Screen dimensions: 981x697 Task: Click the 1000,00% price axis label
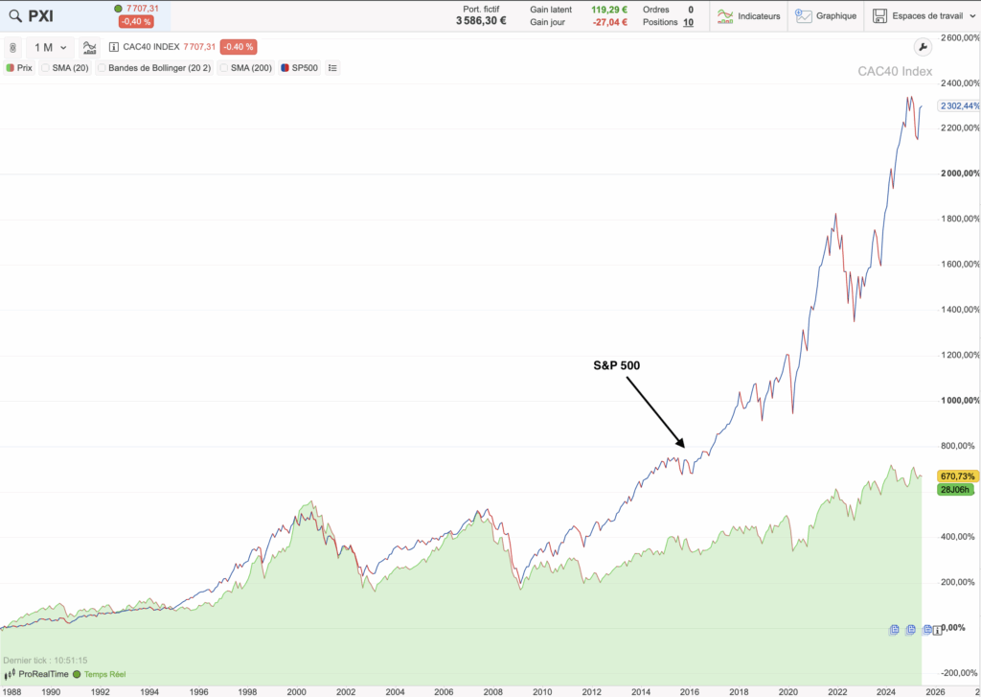tap(960, 401)
